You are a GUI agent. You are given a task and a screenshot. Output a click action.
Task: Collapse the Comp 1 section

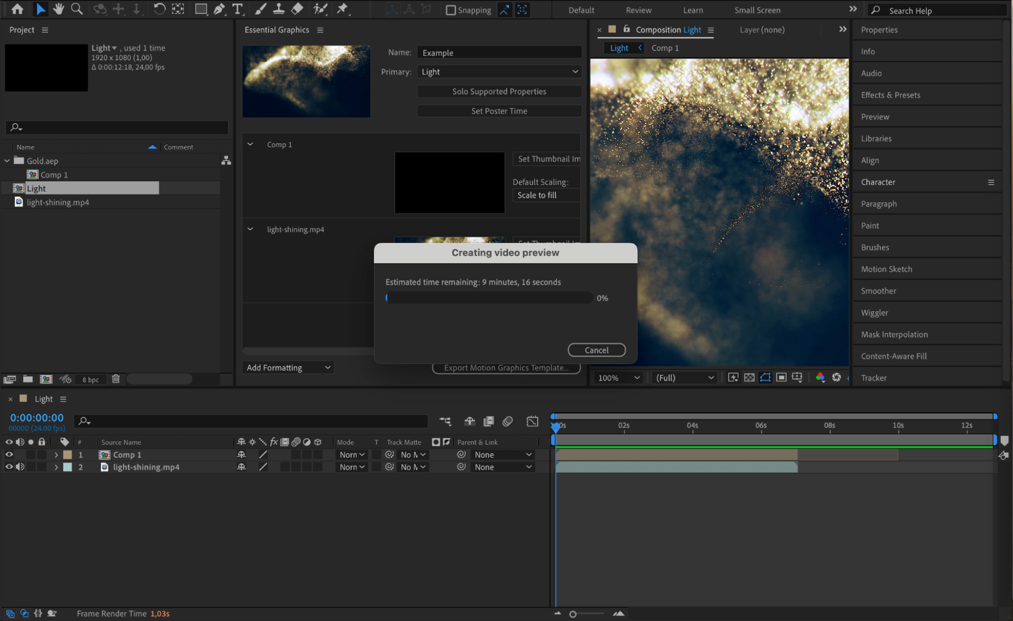click(x=250, y=144)
